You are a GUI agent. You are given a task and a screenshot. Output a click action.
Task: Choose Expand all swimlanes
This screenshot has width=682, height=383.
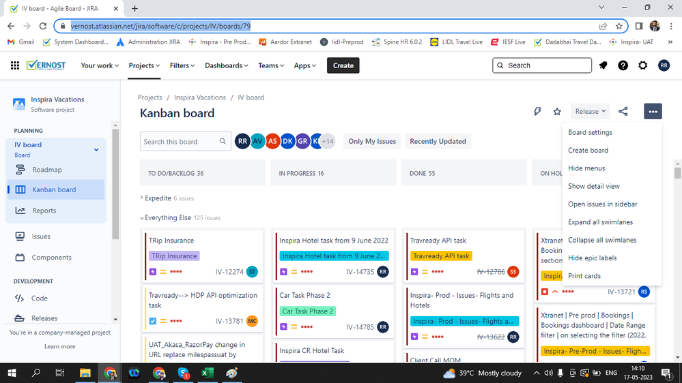[612, 222]
